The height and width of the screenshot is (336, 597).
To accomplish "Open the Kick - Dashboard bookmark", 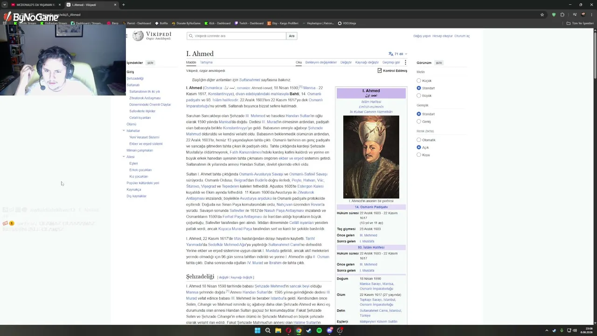I will [217, 23].
